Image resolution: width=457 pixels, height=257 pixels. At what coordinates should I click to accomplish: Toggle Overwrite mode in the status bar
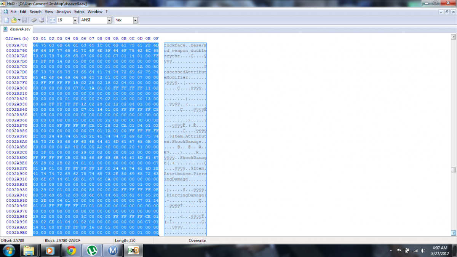pos(197,241)
